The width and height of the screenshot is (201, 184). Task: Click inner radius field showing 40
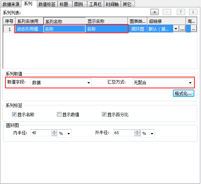pyautogui.click(x=41, y=133)
